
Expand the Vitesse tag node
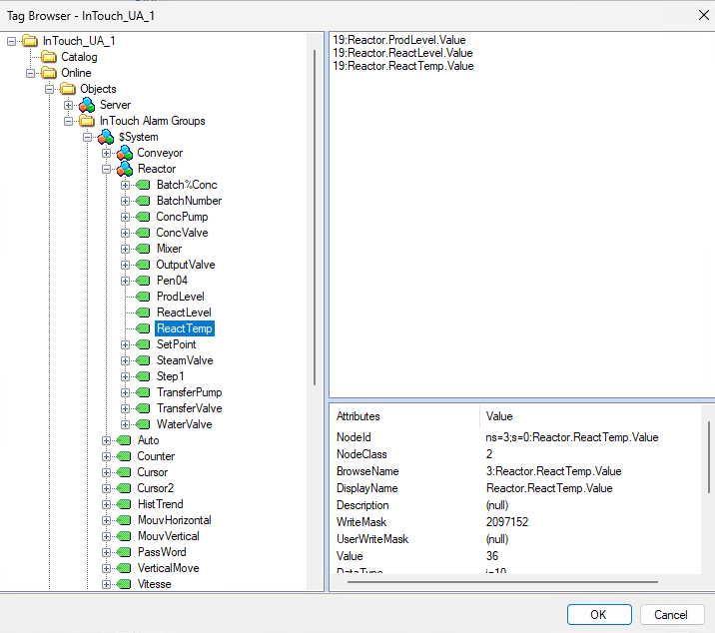pos(106,584)
